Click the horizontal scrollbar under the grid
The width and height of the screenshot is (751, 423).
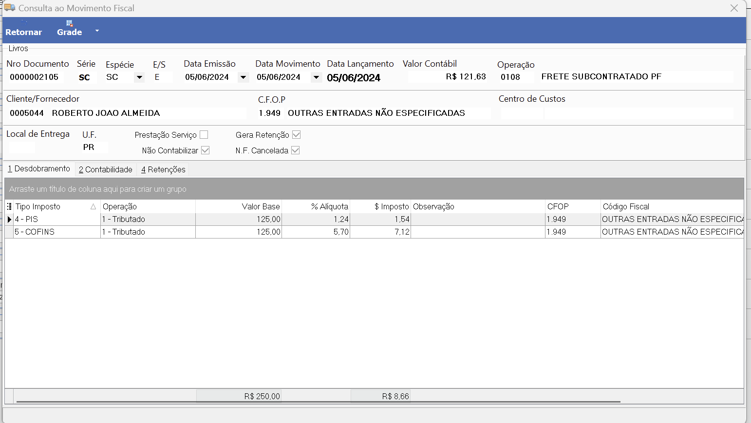(x=319, y=402)
